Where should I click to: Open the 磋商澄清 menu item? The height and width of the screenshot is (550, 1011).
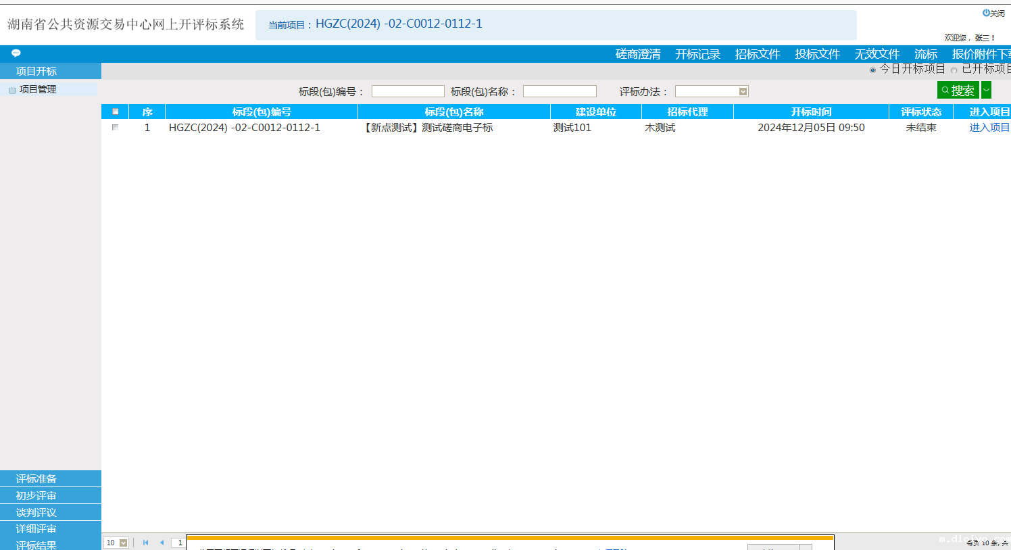coord(637,54)
